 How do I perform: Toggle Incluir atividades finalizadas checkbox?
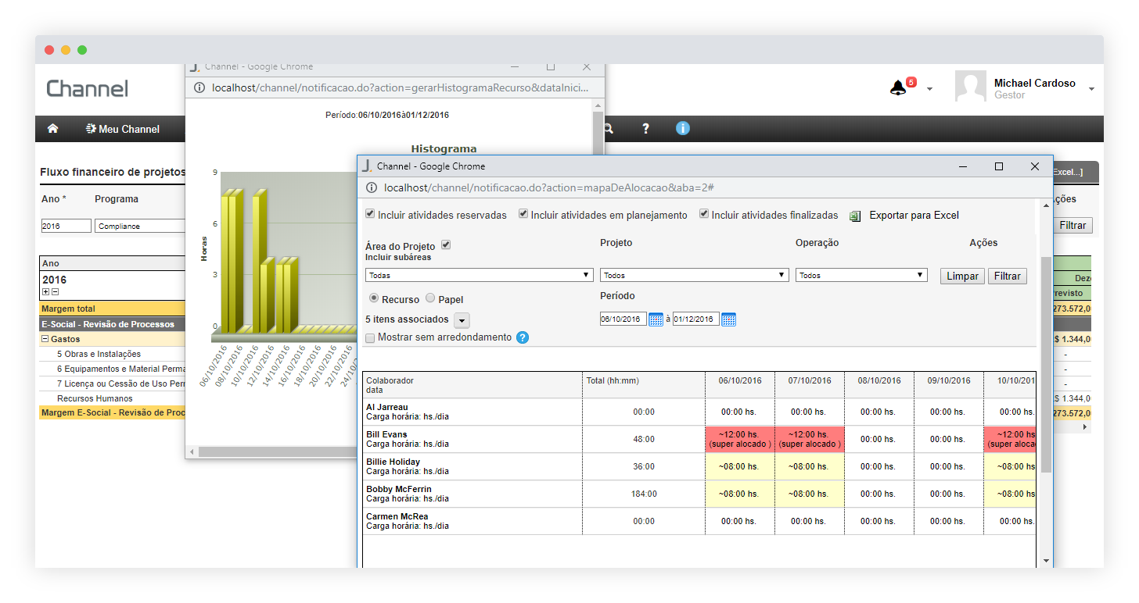pos(704,214)
